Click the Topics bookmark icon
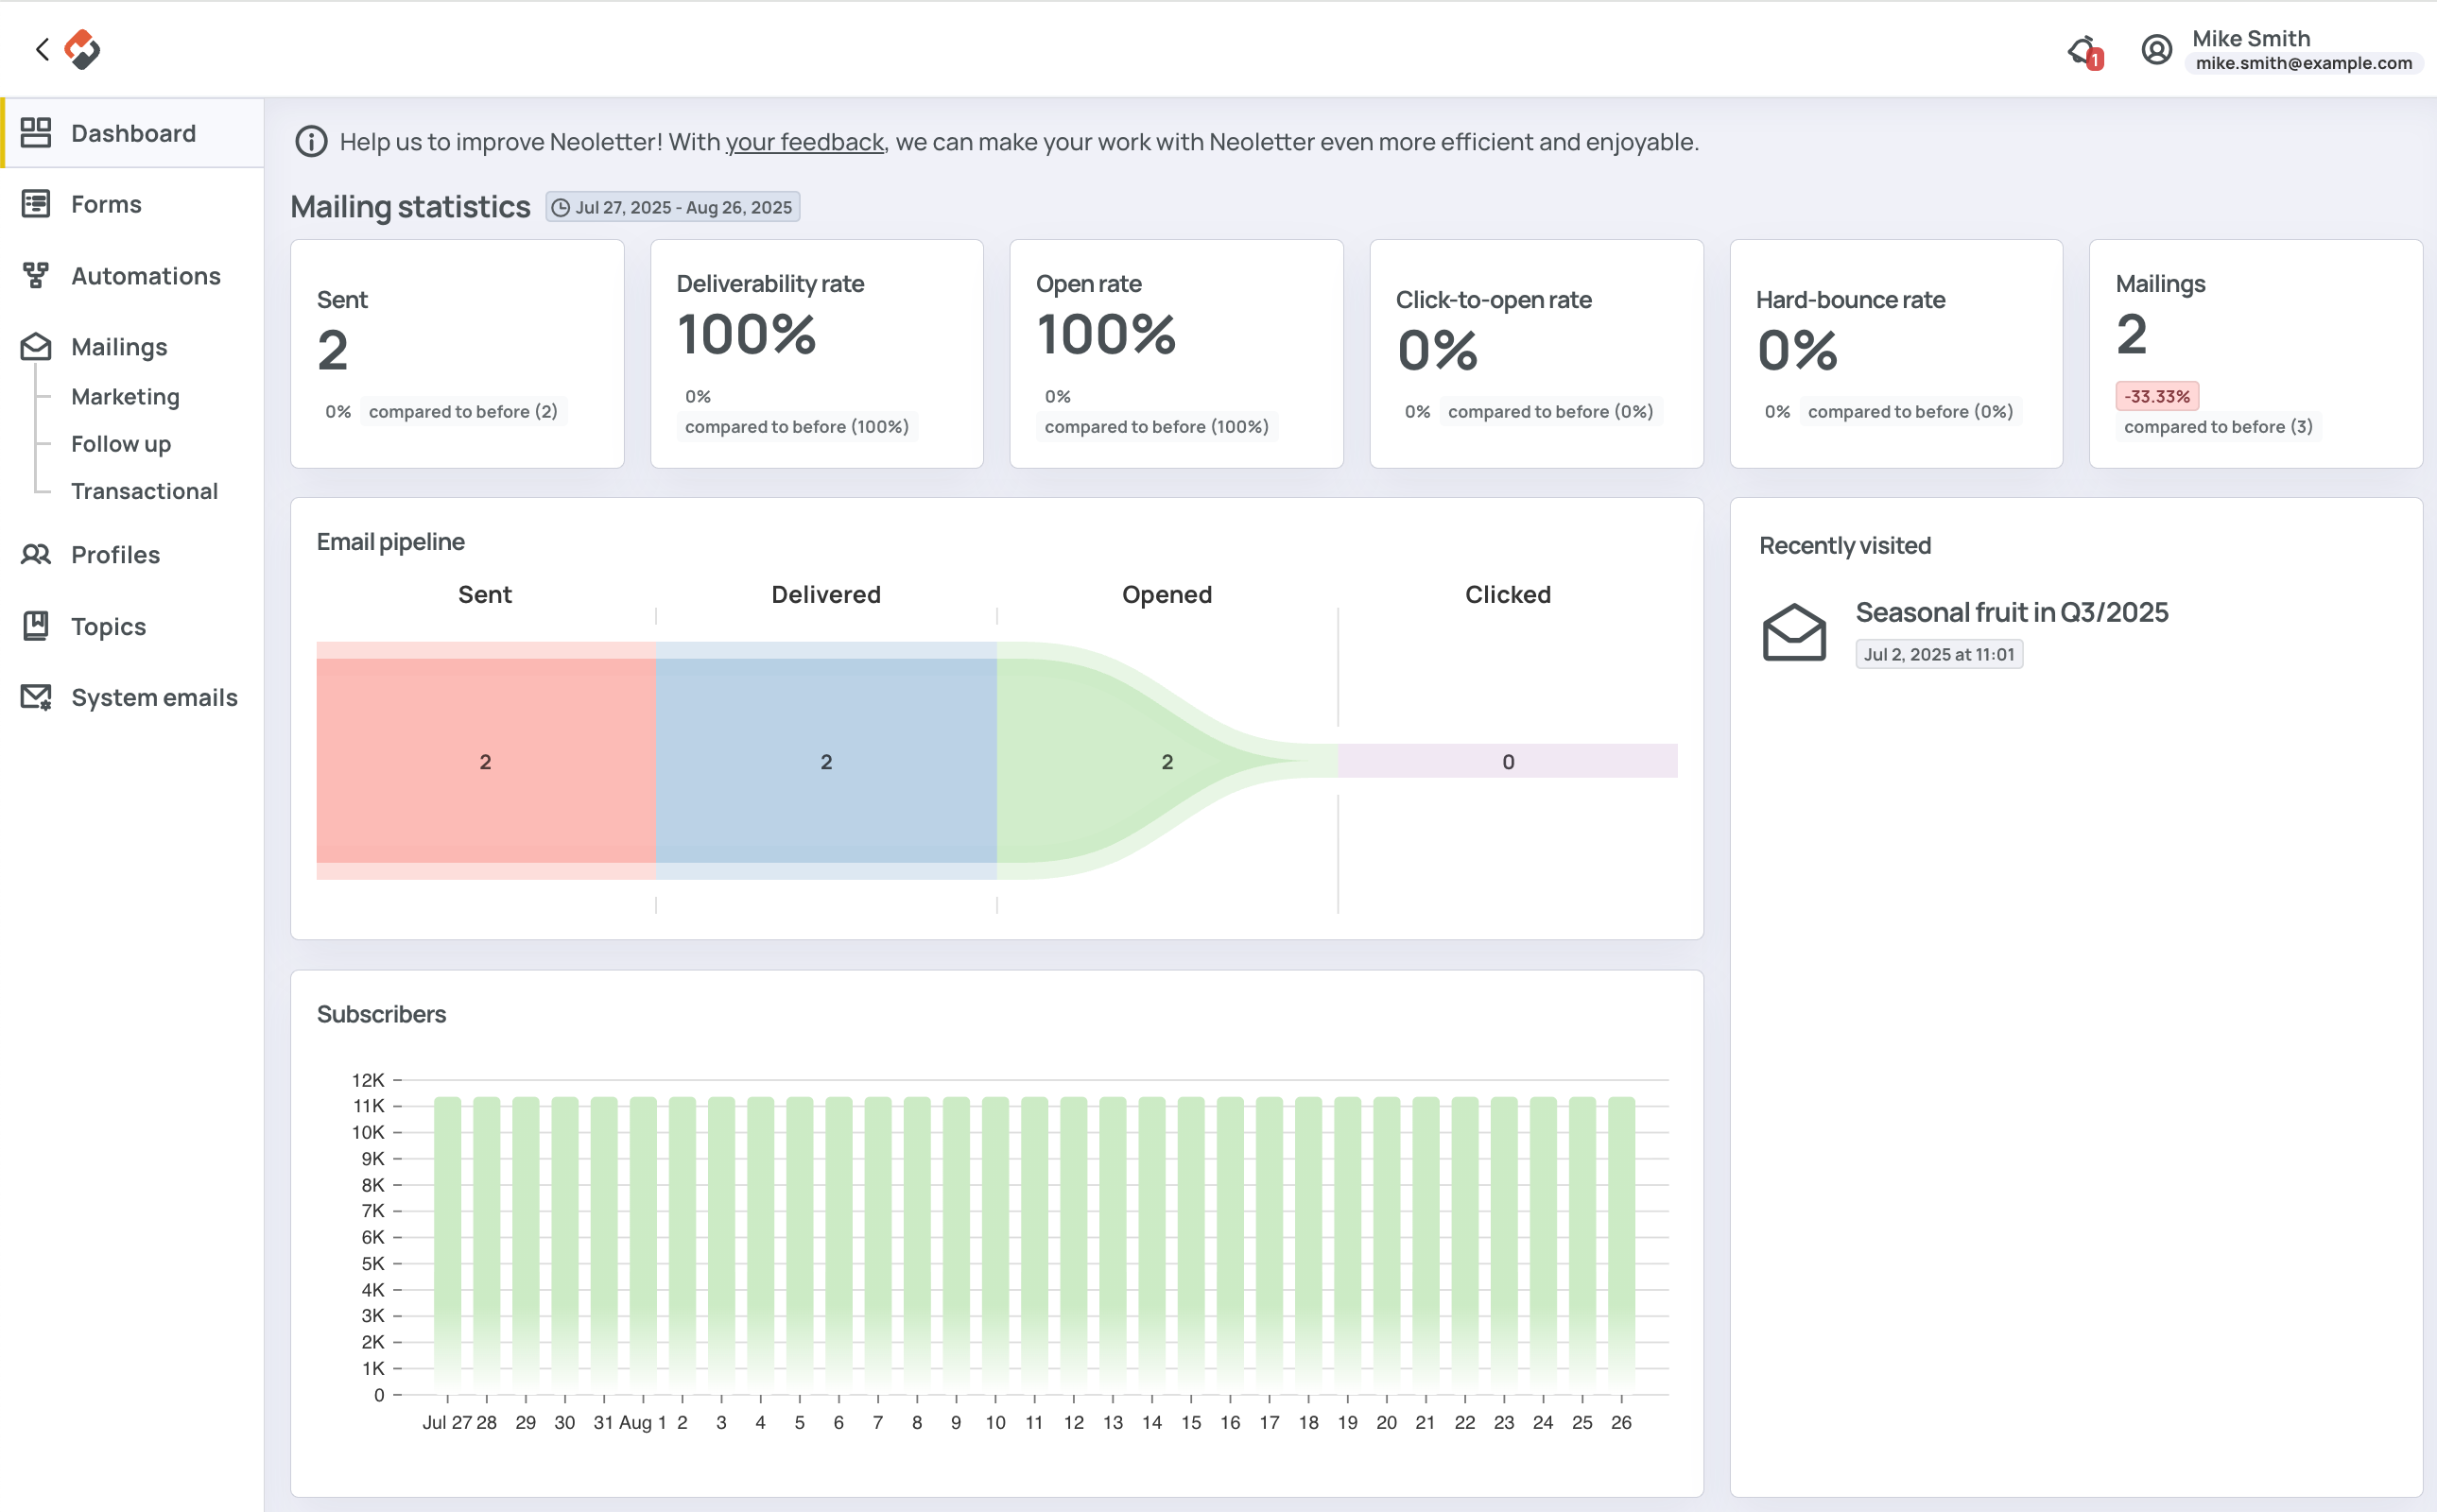Viewport: 2437px width, 1512px height. (36, 626)
